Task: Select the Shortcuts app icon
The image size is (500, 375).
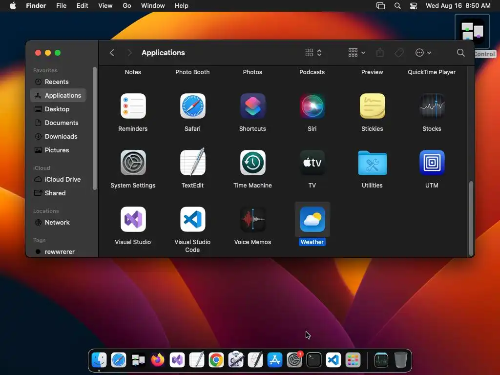Action: (252, 106)
